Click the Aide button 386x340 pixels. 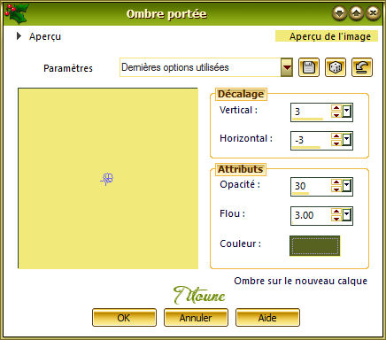(x=267, y=318)
